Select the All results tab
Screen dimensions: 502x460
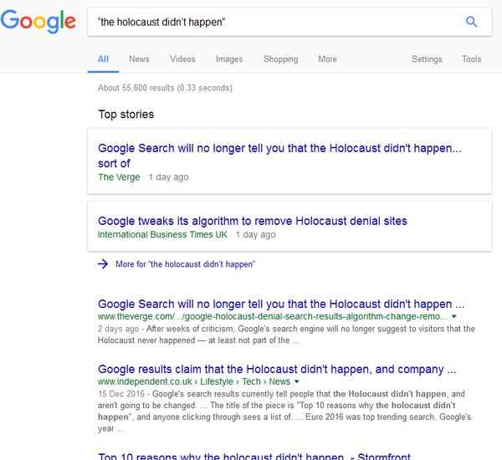(103, 59)
